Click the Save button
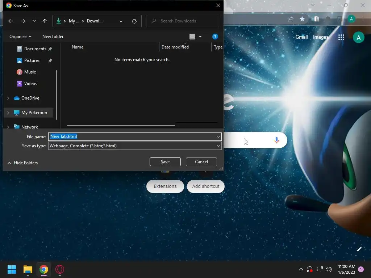 click(165, 162)
